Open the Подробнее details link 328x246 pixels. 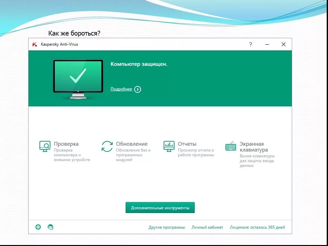coord(121,89)
